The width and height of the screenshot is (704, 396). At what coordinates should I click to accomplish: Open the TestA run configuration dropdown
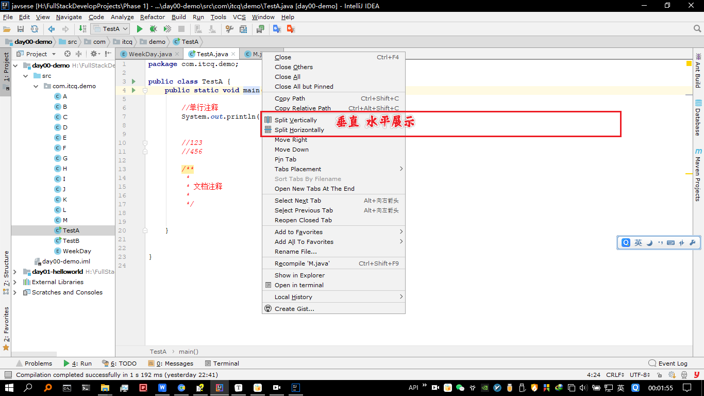[x=110, y=29]
